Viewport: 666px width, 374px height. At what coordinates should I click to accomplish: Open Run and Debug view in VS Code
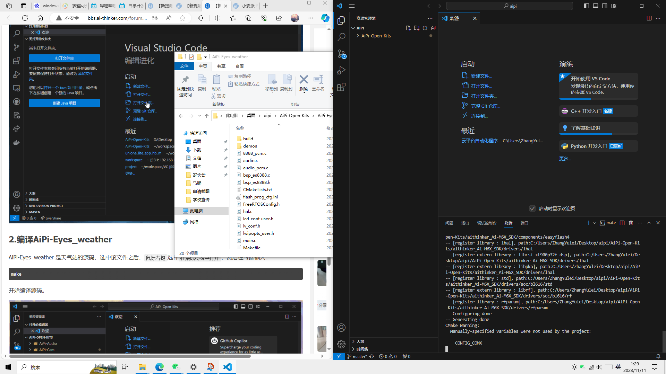point(341,70)
